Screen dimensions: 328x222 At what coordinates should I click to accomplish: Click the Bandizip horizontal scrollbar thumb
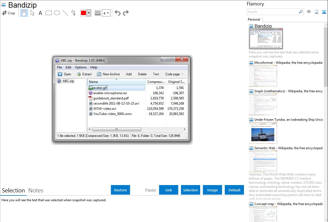[117, 129]
